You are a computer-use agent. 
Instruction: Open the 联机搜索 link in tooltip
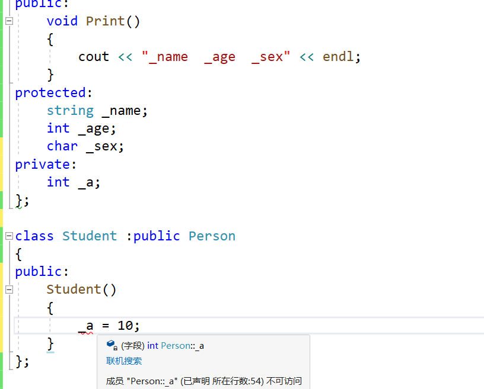point(124,361)
